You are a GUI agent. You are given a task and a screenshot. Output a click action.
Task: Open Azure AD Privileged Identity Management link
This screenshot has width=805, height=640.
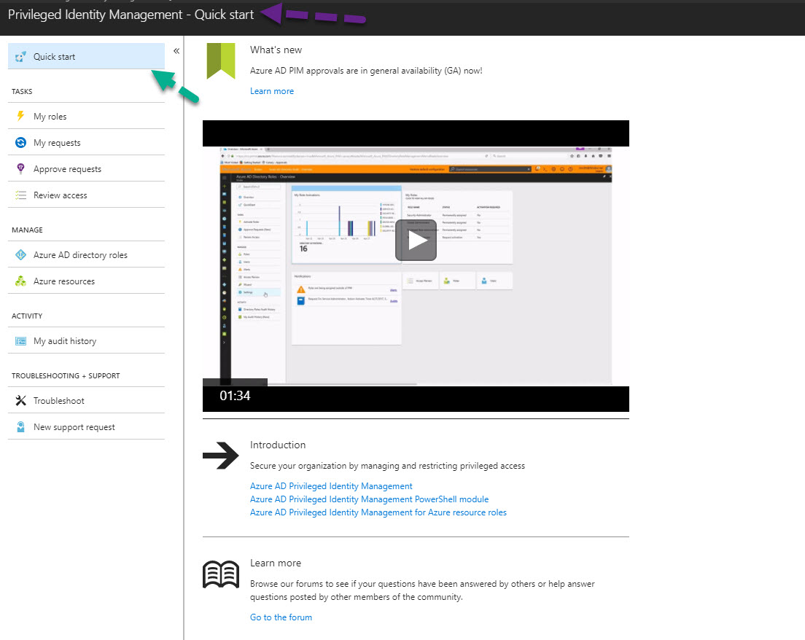tap(331, 486)
